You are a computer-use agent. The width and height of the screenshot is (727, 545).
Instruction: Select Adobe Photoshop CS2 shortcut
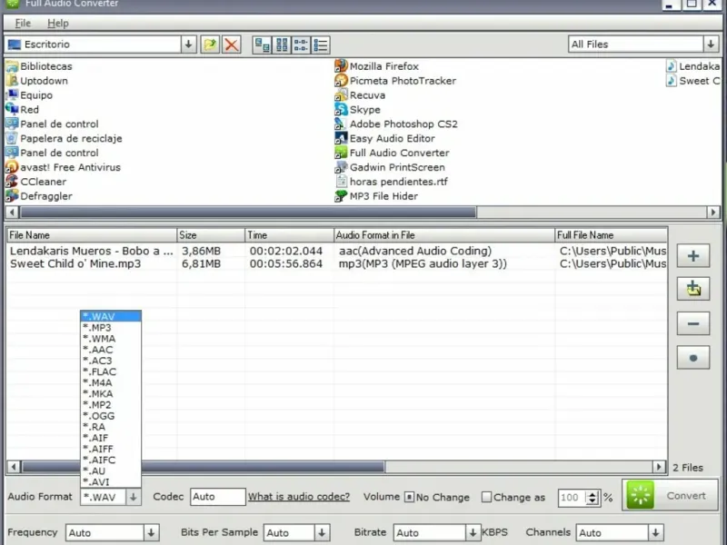pyautogui.click(x=396, y=124)
